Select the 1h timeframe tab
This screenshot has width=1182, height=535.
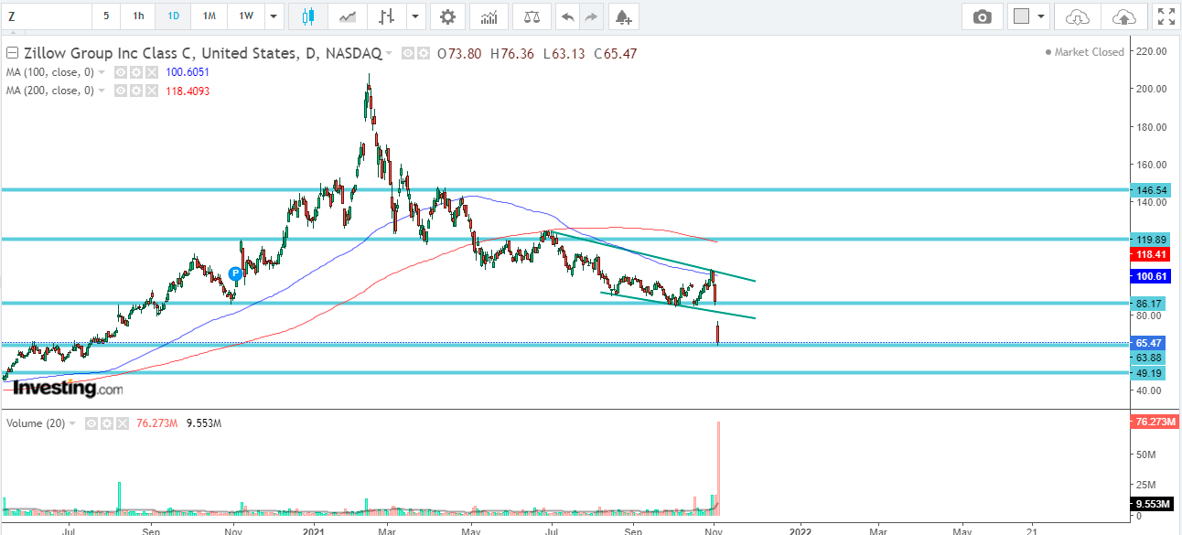137,16
